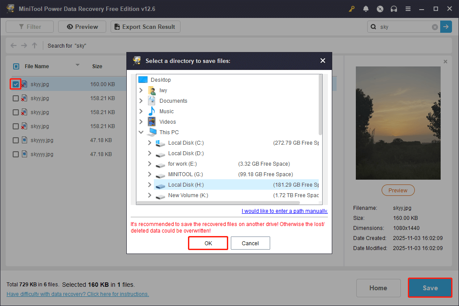Expand the Videos folder
This screenshot has height=306, width=459.
(x=141, y=122)
